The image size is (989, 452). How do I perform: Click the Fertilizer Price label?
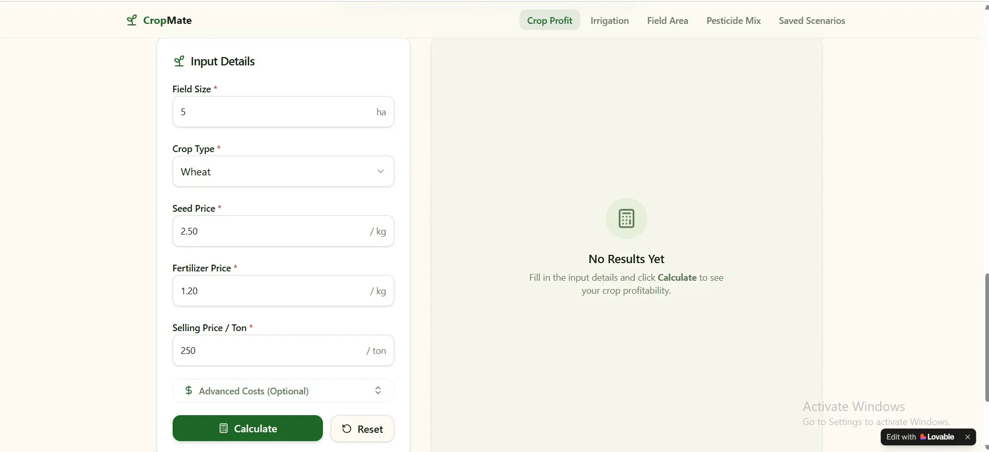tap(201, 268)
